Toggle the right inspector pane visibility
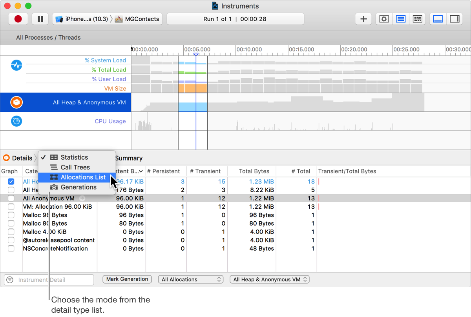 point(455,19)
